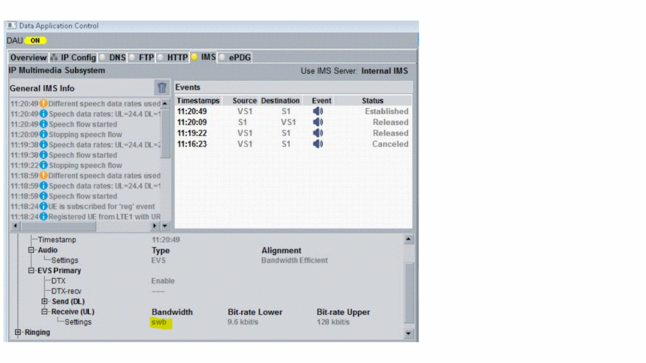Expand the Send (DL) tree node
Viewport: 646px width, 363px height.
click(x=45, y=301)
